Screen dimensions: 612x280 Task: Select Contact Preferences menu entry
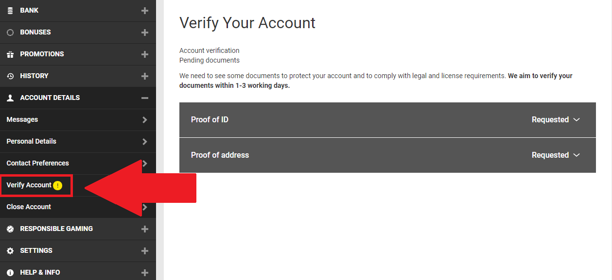tap(38, 163)
